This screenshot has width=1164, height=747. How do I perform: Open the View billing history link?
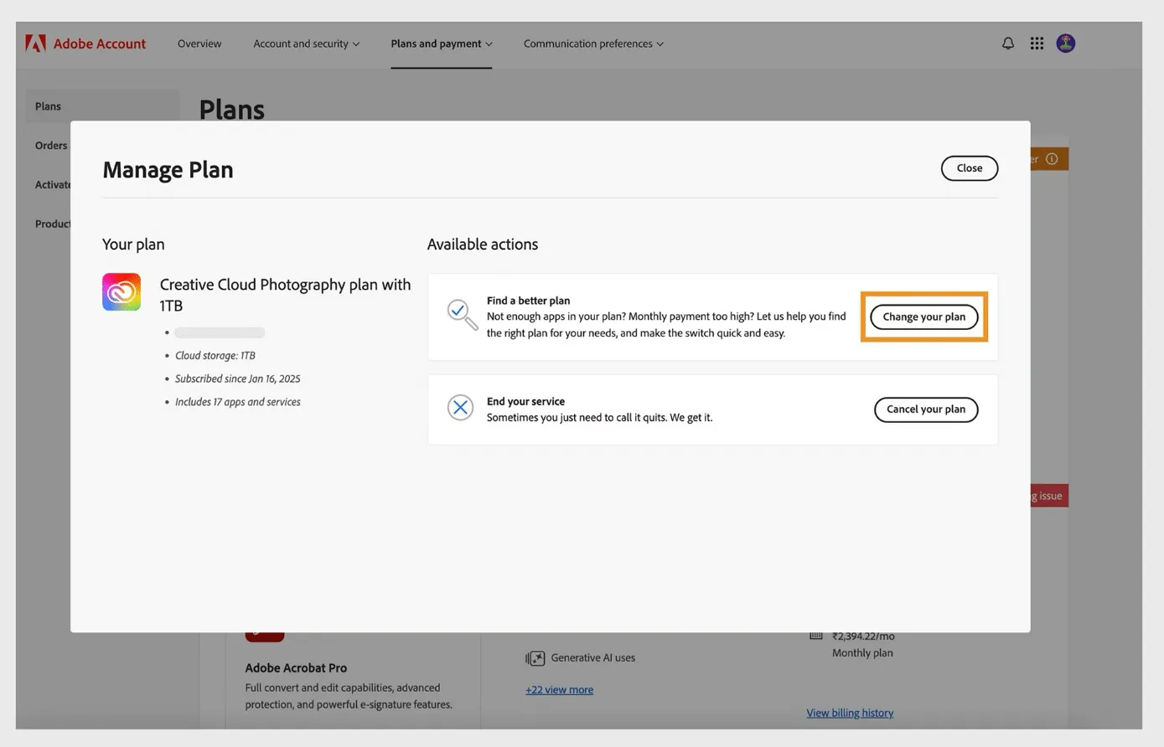849,712
